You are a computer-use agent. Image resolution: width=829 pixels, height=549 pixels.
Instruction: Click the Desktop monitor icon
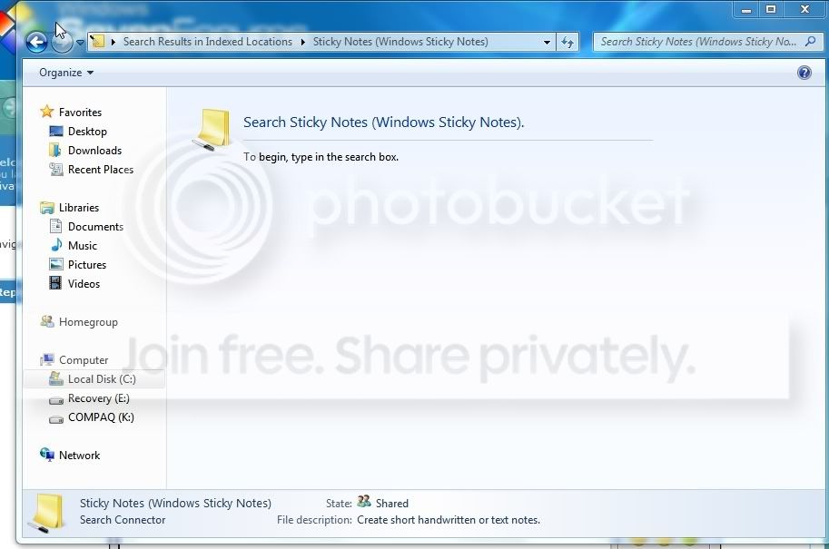coord(55,131)
